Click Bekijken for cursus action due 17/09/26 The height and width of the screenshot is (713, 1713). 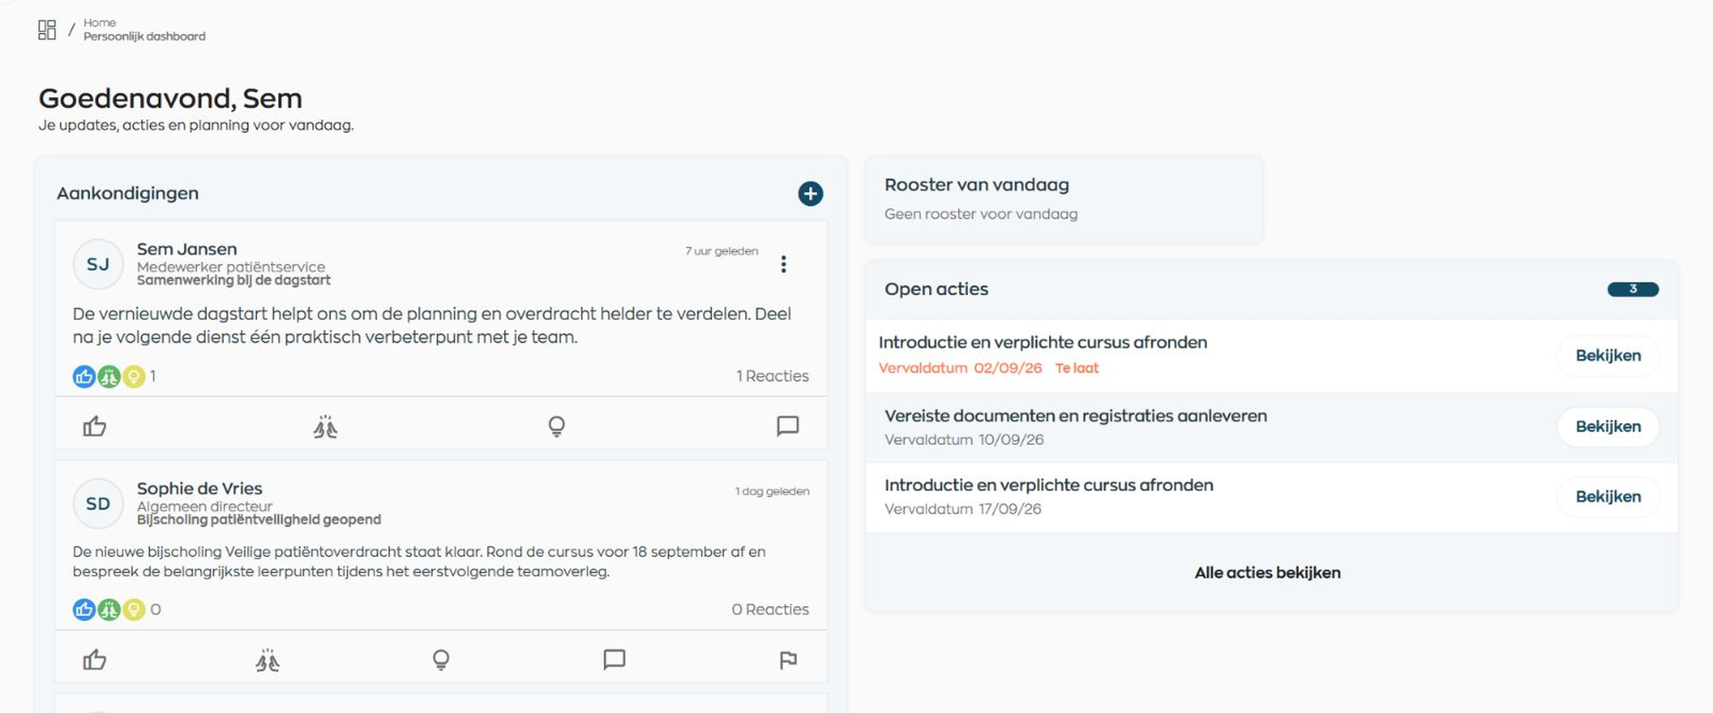tap(1608, 497)
